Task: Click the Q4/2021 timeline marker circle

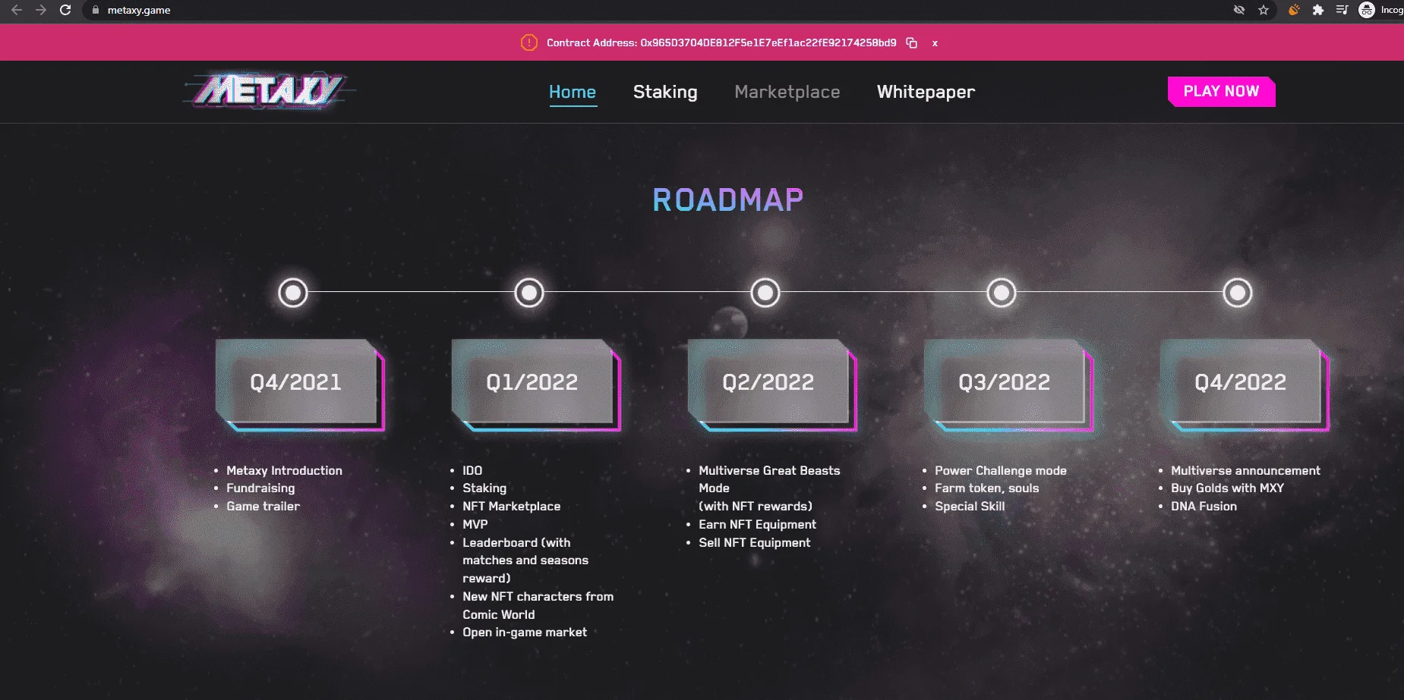Action: (293, 292)
